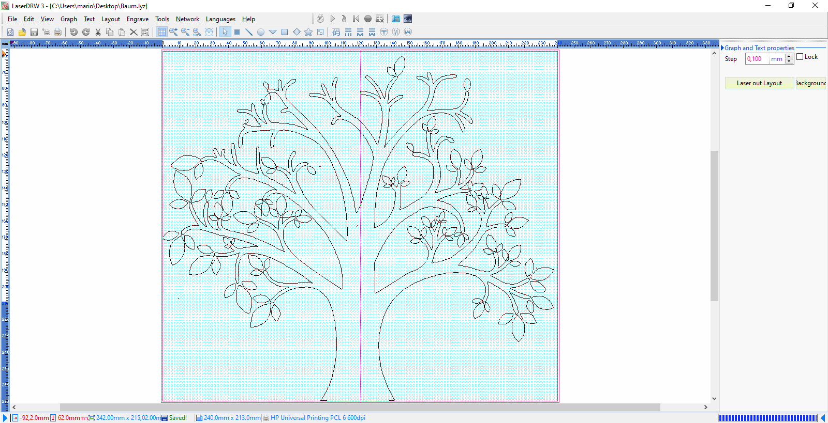
Task: Click the Chinese character barcode icon
Action: [x=336, y=32]
